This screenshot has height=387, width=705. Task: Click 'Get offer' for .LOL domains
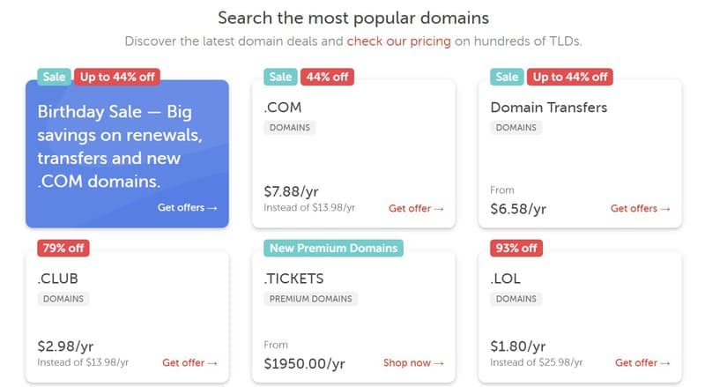pyautogui.click(x=642, y=362)
